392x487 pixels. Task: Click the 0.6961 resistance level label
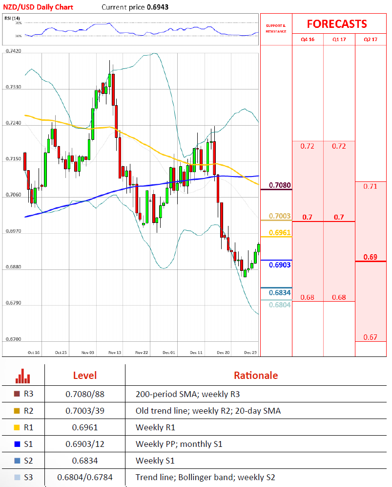click(280, 233)
